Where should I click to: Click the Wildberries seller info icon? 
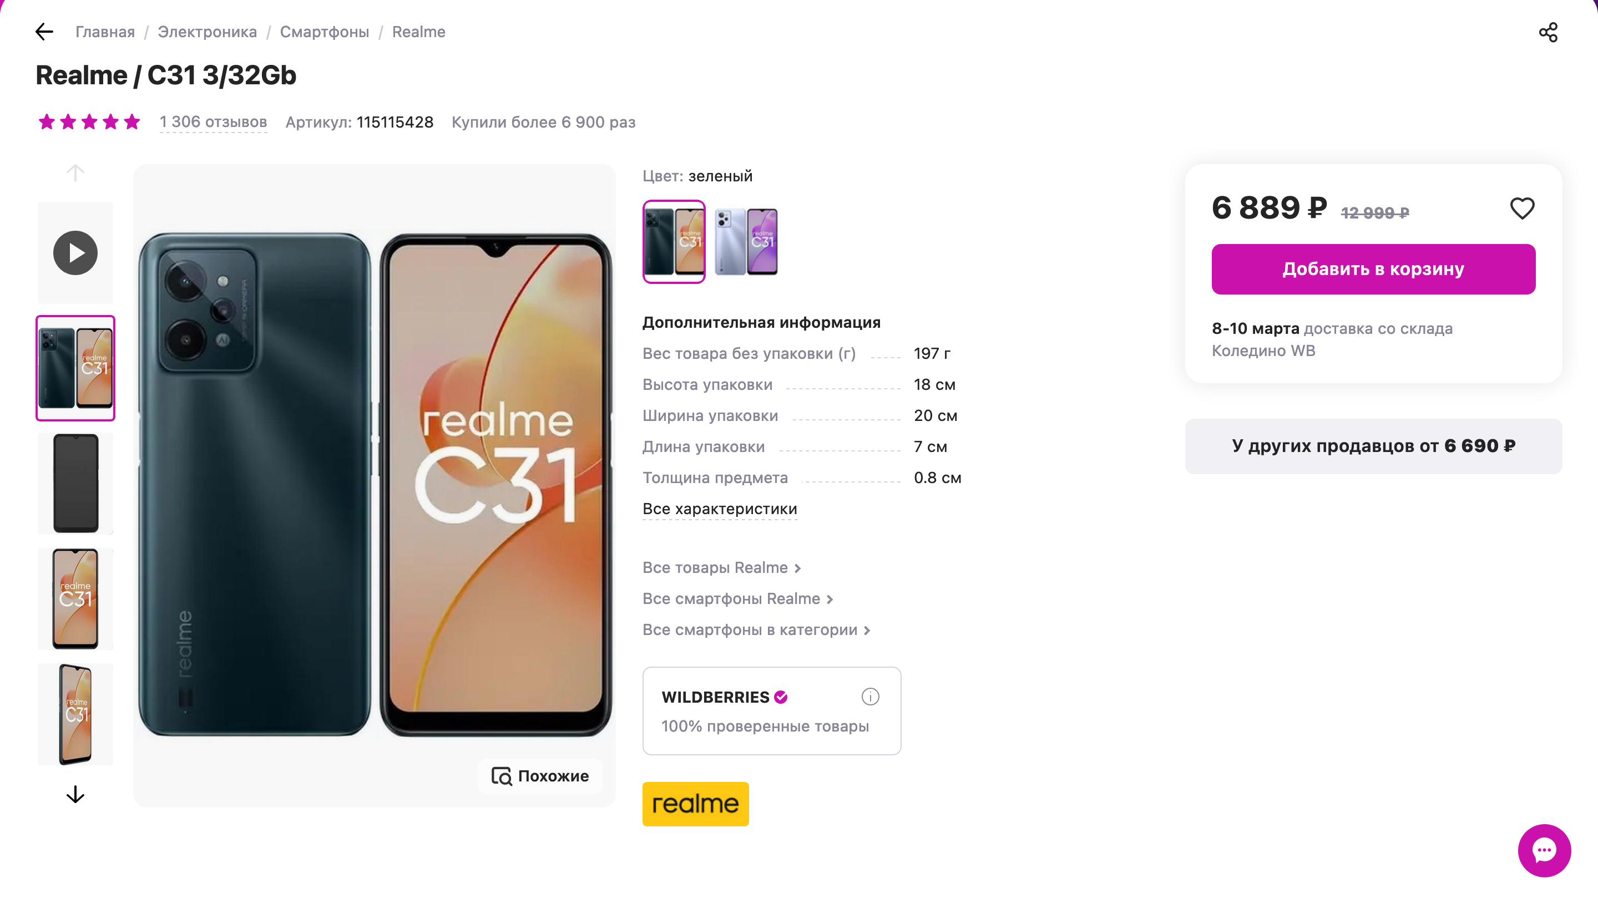(x=870, y=697)
